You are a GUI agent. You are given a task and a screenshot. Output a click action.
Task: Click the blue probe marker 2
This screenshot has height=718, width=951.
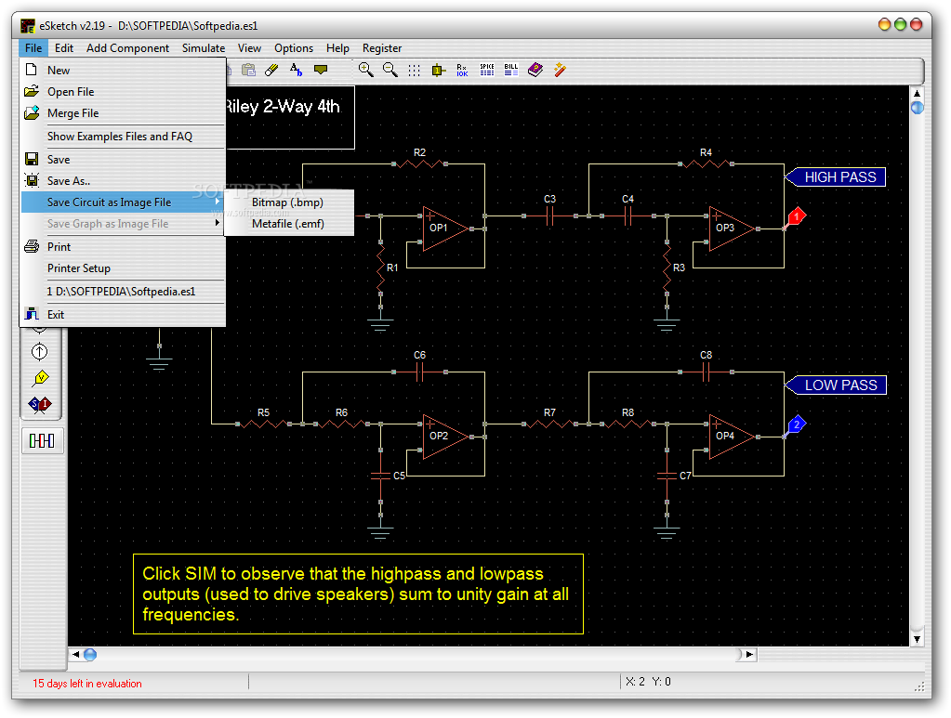tap(797, 424)
